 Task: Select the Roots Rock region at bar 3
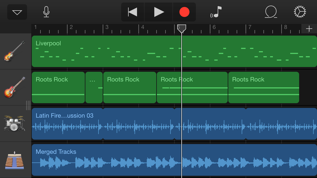click(x=129, y=87)
